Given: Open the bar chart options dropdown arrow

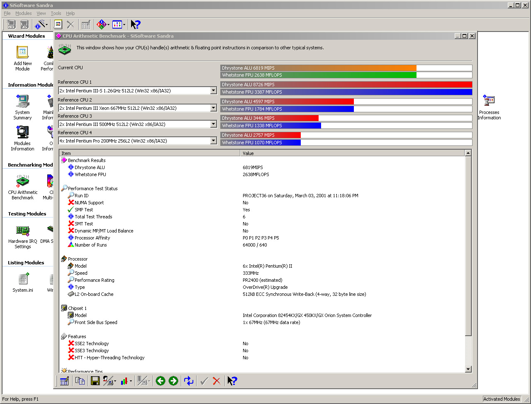Looking at the screenshot, I should [131, 381].
